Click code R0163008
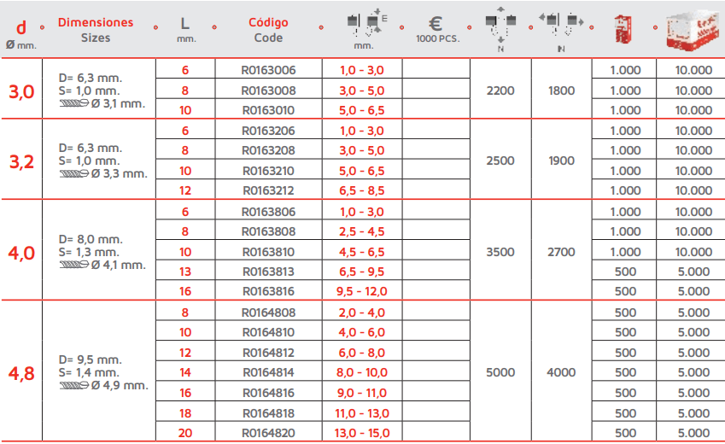This screenshot has width=725, height=444. 268,91
